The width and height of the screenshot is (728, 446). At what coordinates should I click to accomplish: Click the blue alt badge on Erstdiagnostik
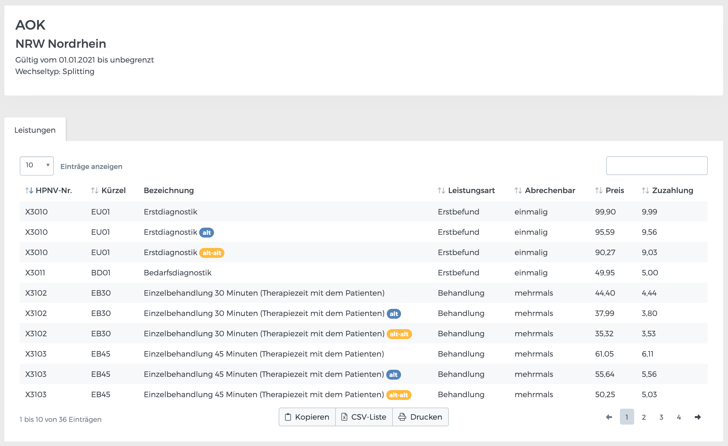(x=207, y=233)
